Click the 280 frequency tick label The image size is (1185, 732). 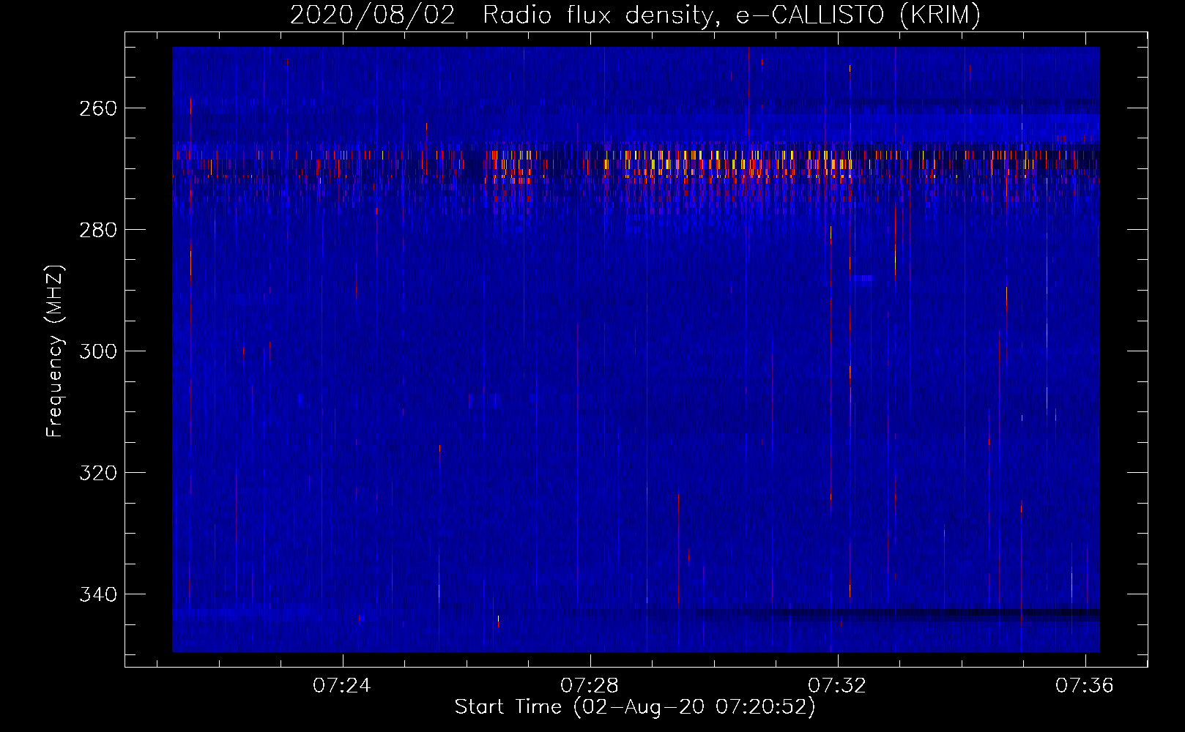click(98, 230)
